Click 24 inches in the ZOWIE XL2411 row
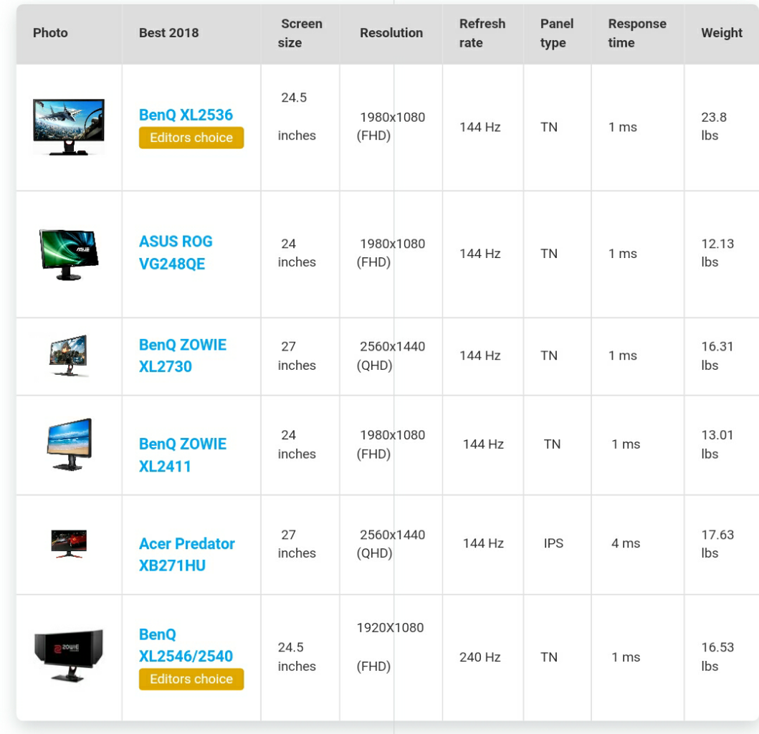The height and width of the screenshot is (734, 759). pyautogui.click(x=297, y=444)
